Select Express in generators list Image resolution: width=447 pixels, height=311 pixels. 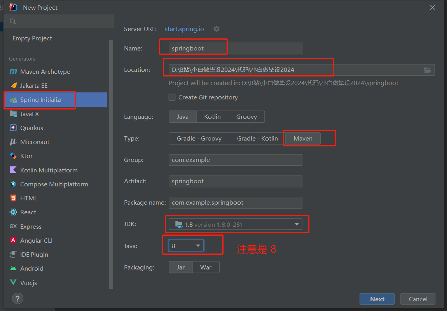(x=31, y=226)
